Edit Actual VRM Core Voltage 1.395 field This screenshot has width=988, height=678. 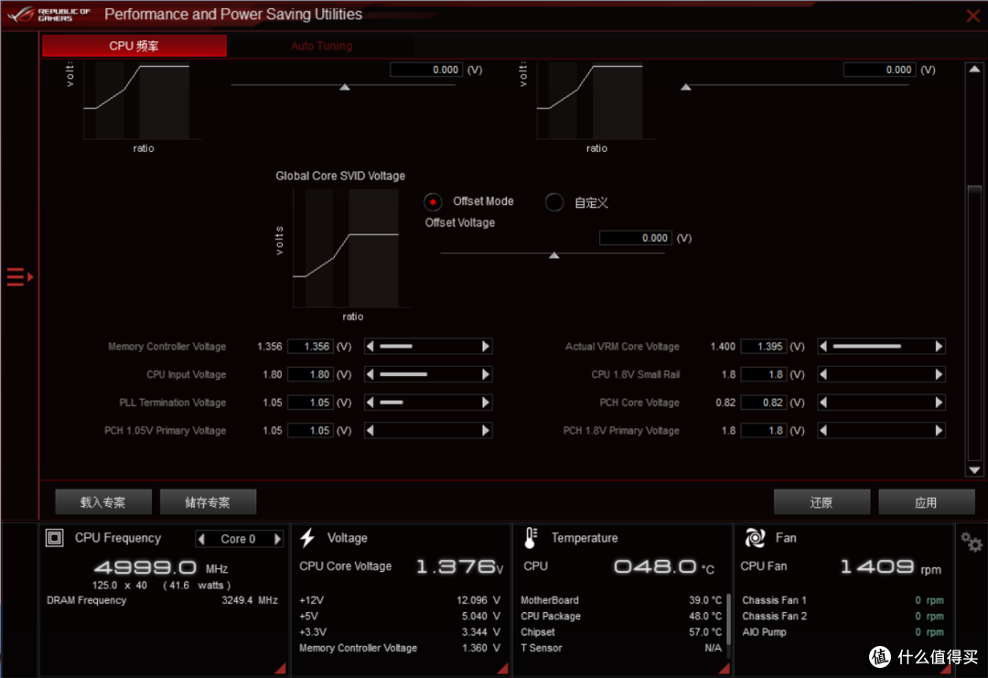[764, 346]
